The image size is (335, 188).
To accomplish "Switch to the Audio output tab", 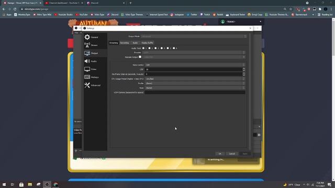I will point(135,43).
